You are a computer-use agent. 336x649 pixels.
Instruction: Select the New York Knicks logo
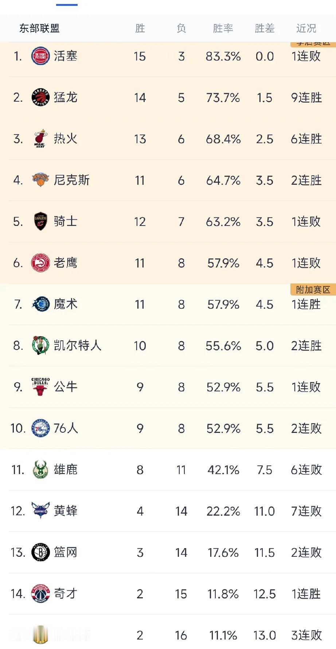pyautogui.click(x=40, y=180)
